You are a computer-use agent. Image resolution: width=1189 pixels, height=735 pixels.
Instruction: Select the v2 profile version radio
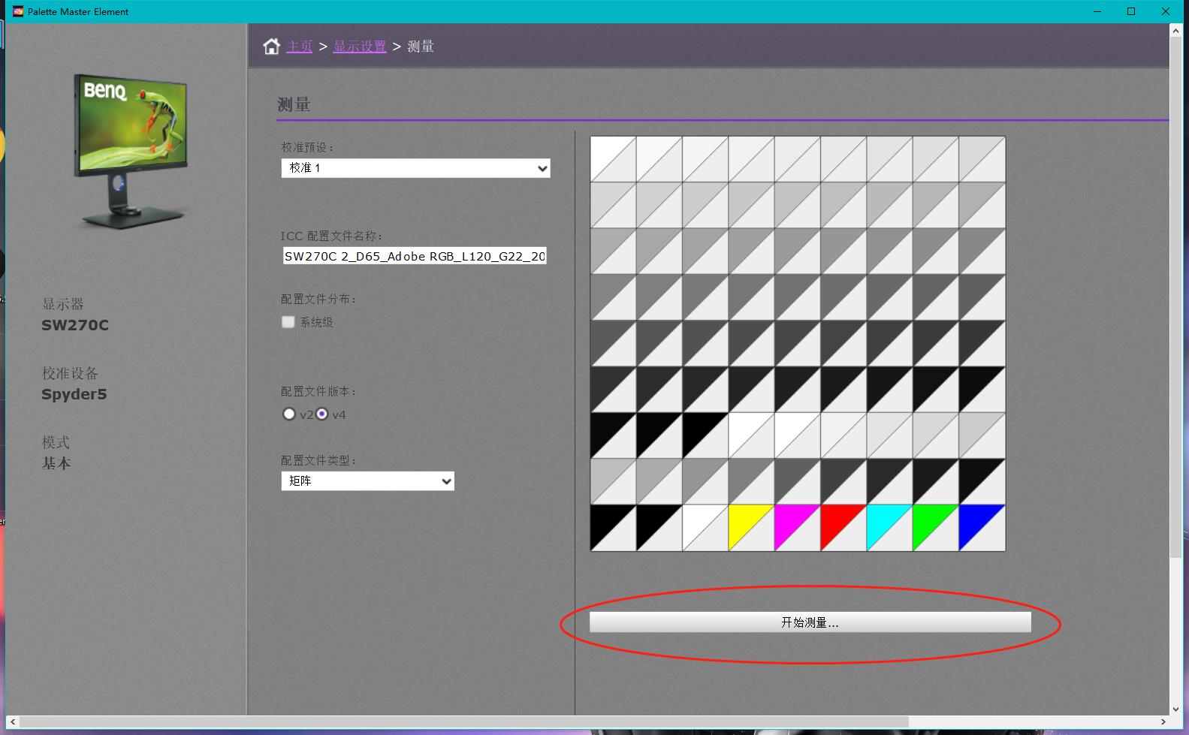click(x=289, y=414)
